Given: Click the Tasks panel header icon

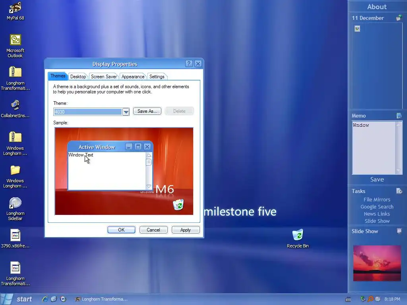Looking at the screenshot, I should (399, 191).
